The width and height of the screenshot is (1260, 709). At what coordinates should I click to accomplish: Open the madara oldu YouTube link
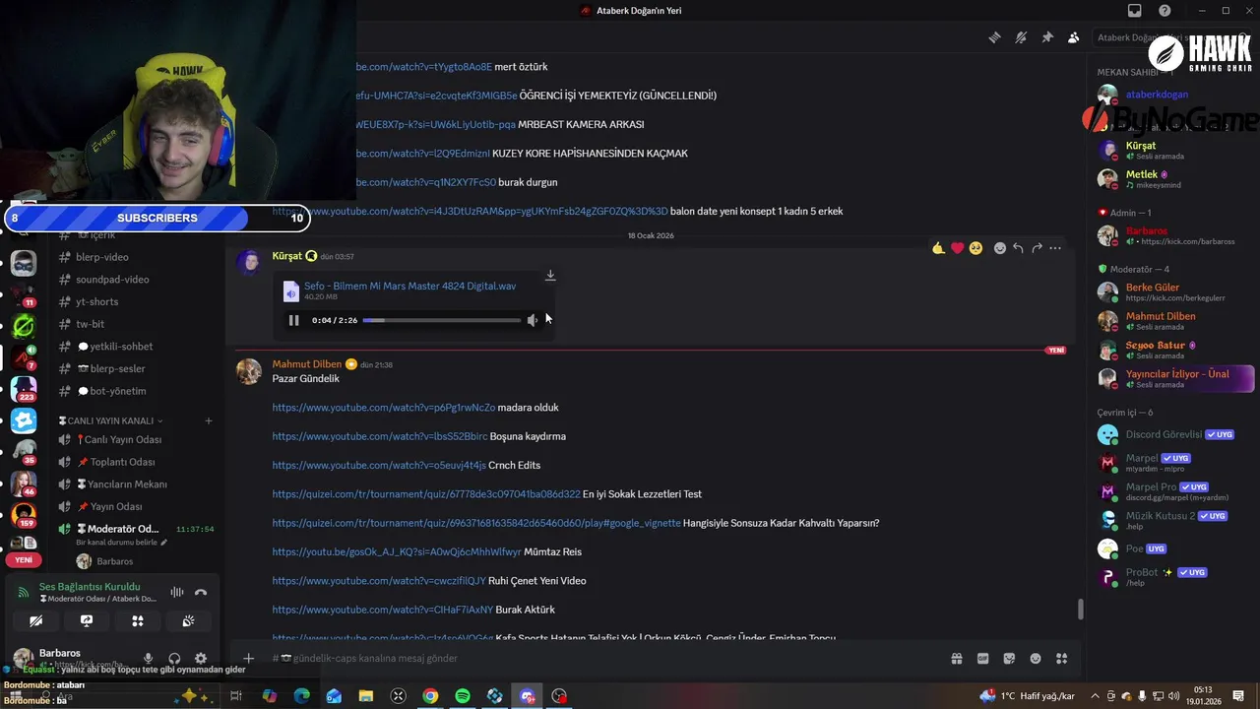coord(384,408)
